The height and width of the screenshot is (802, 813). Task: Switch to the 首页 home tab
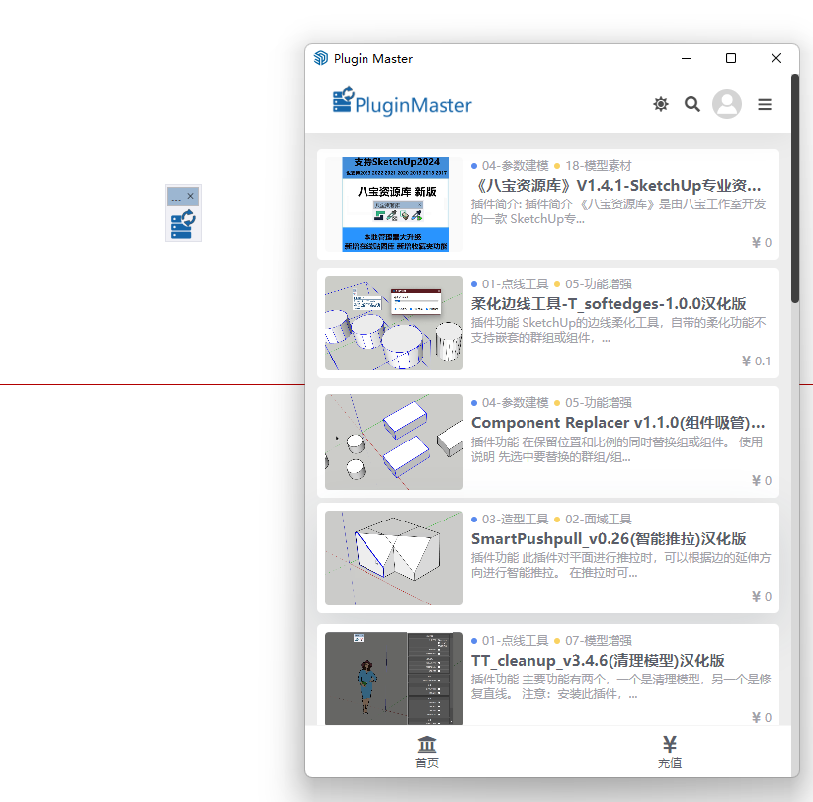pos(427,753)
